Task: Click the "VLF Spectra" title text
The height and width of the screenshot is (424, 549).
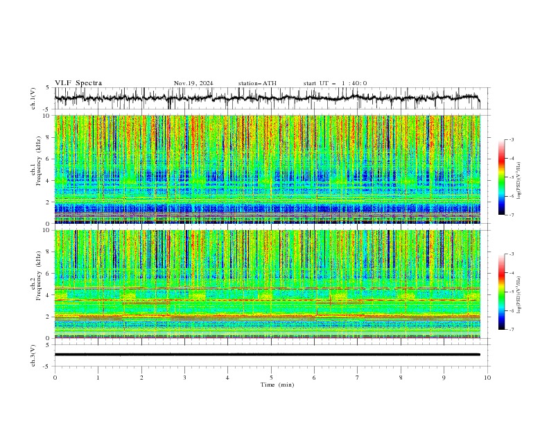Action: [78, 83]
